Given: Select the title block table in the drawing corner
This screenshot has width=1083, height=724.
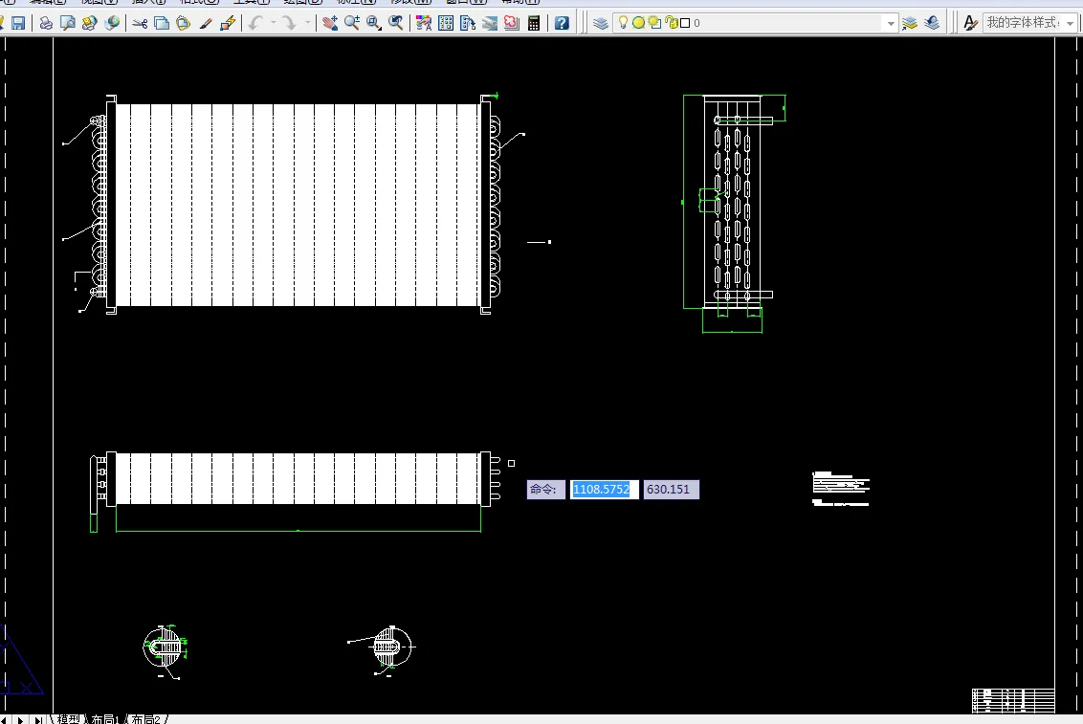Looking at the screenshot, I should tap(1013, 700).
